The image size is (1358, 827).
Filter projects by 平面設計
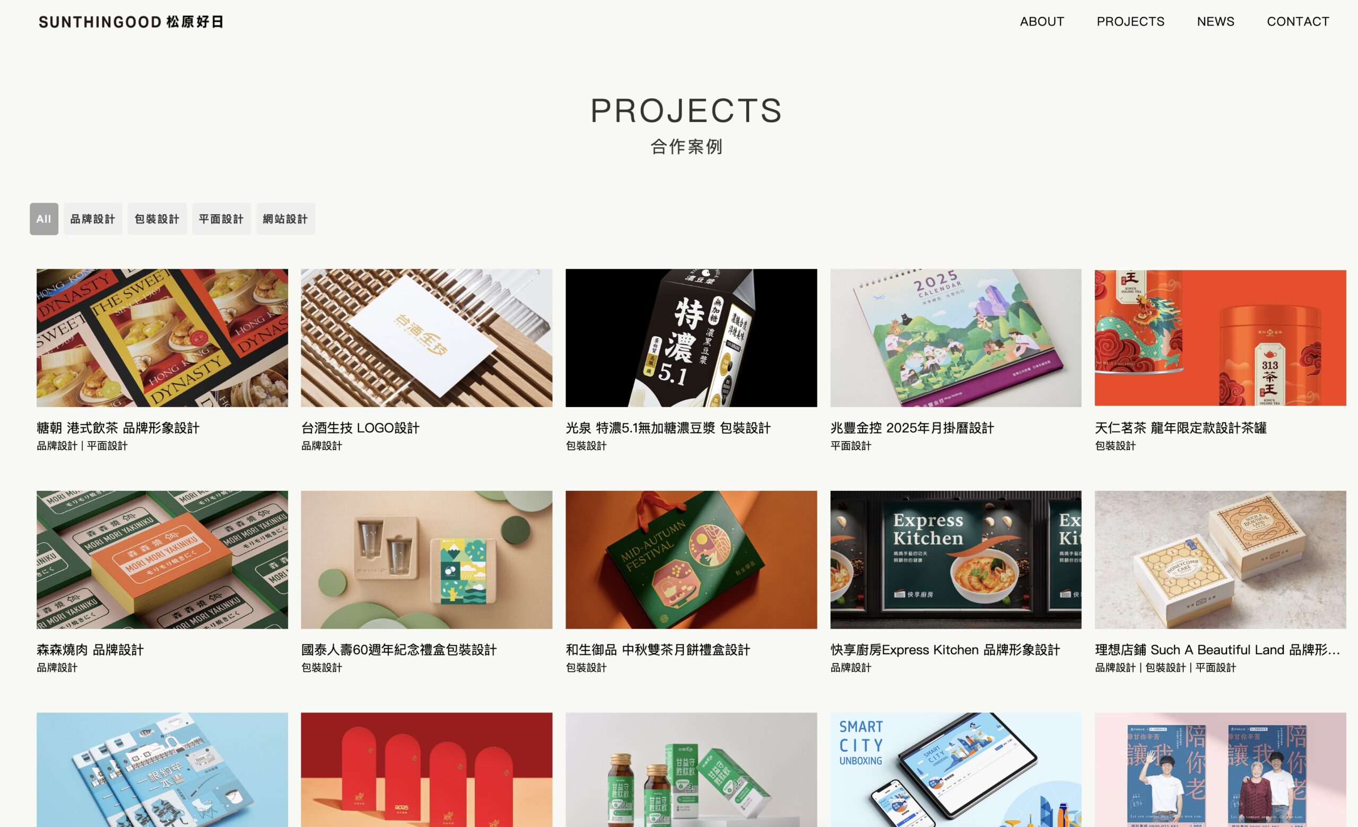tap(221, 218)
